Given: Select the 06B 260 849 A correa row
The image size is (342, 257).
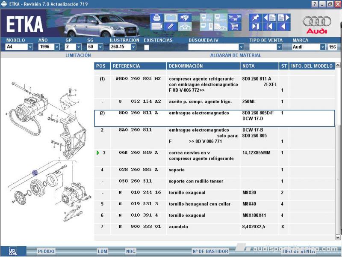Looking at the screenshot, I should coord(215,158).
